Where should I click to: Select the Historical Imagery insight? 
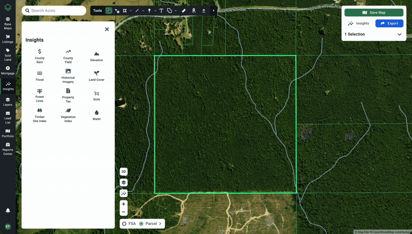tap(68, 76)
